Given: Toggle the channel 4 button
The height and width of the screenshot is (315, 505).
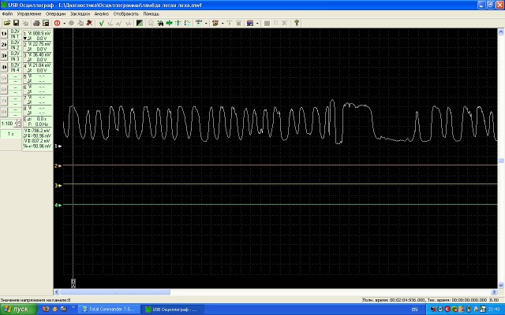Looking at the screenshot, I should coord(4,67).
